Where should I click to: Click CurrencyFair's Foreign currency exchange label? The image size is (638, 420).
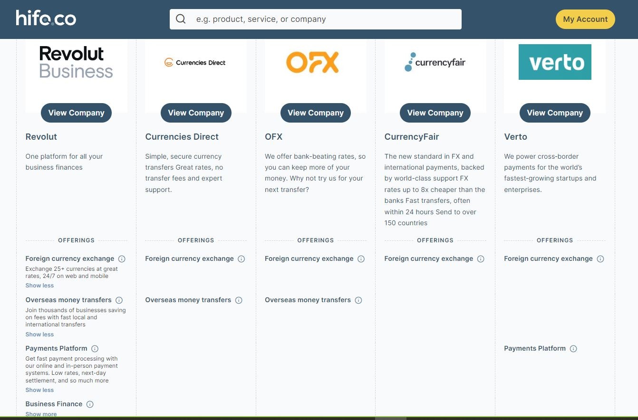429,259
